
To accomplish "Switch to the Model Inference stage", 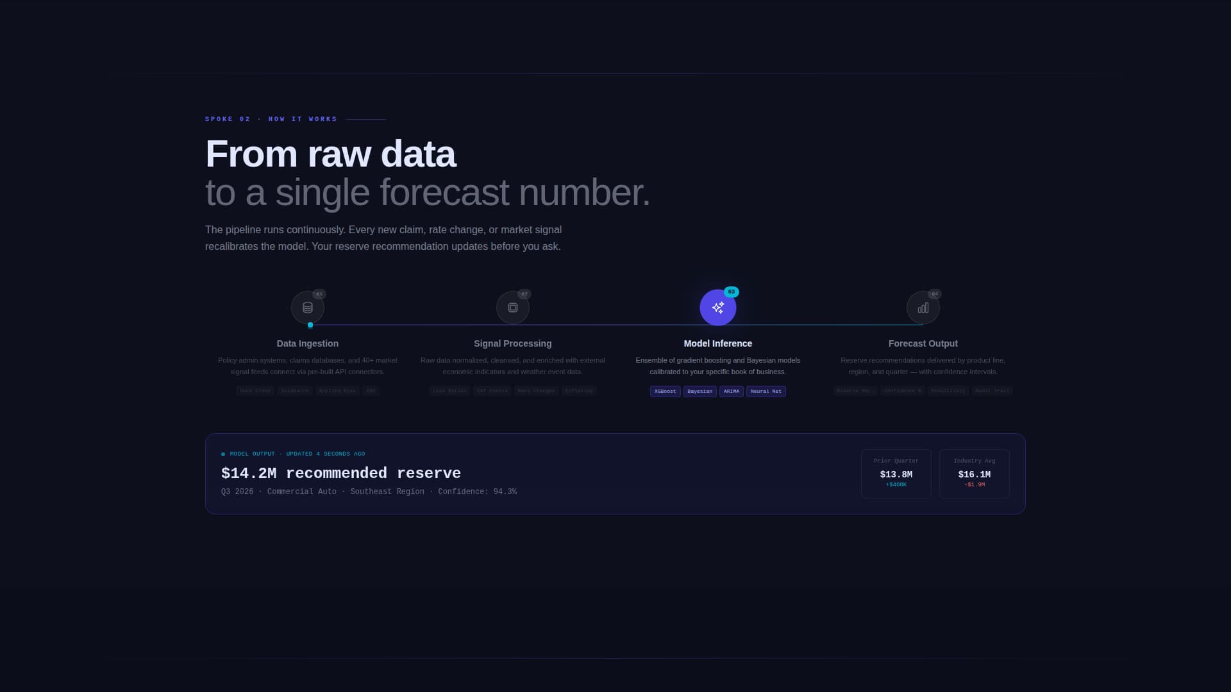I will pyautogui.click(x=717, y=343).
